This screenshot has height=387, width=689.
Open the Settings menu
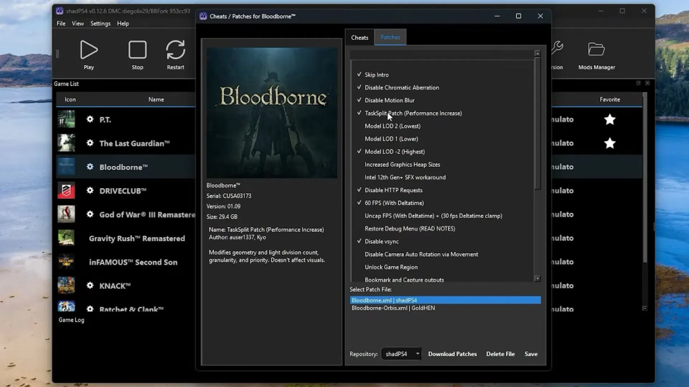click(100, 24)
